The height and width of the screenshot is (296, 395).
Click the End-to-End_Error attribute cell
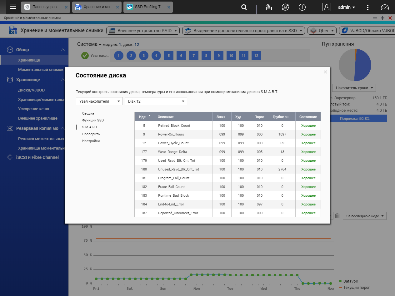(183, 204)
